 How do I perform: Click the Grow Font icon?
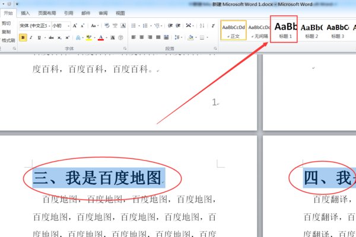click(x=75, y=25)
